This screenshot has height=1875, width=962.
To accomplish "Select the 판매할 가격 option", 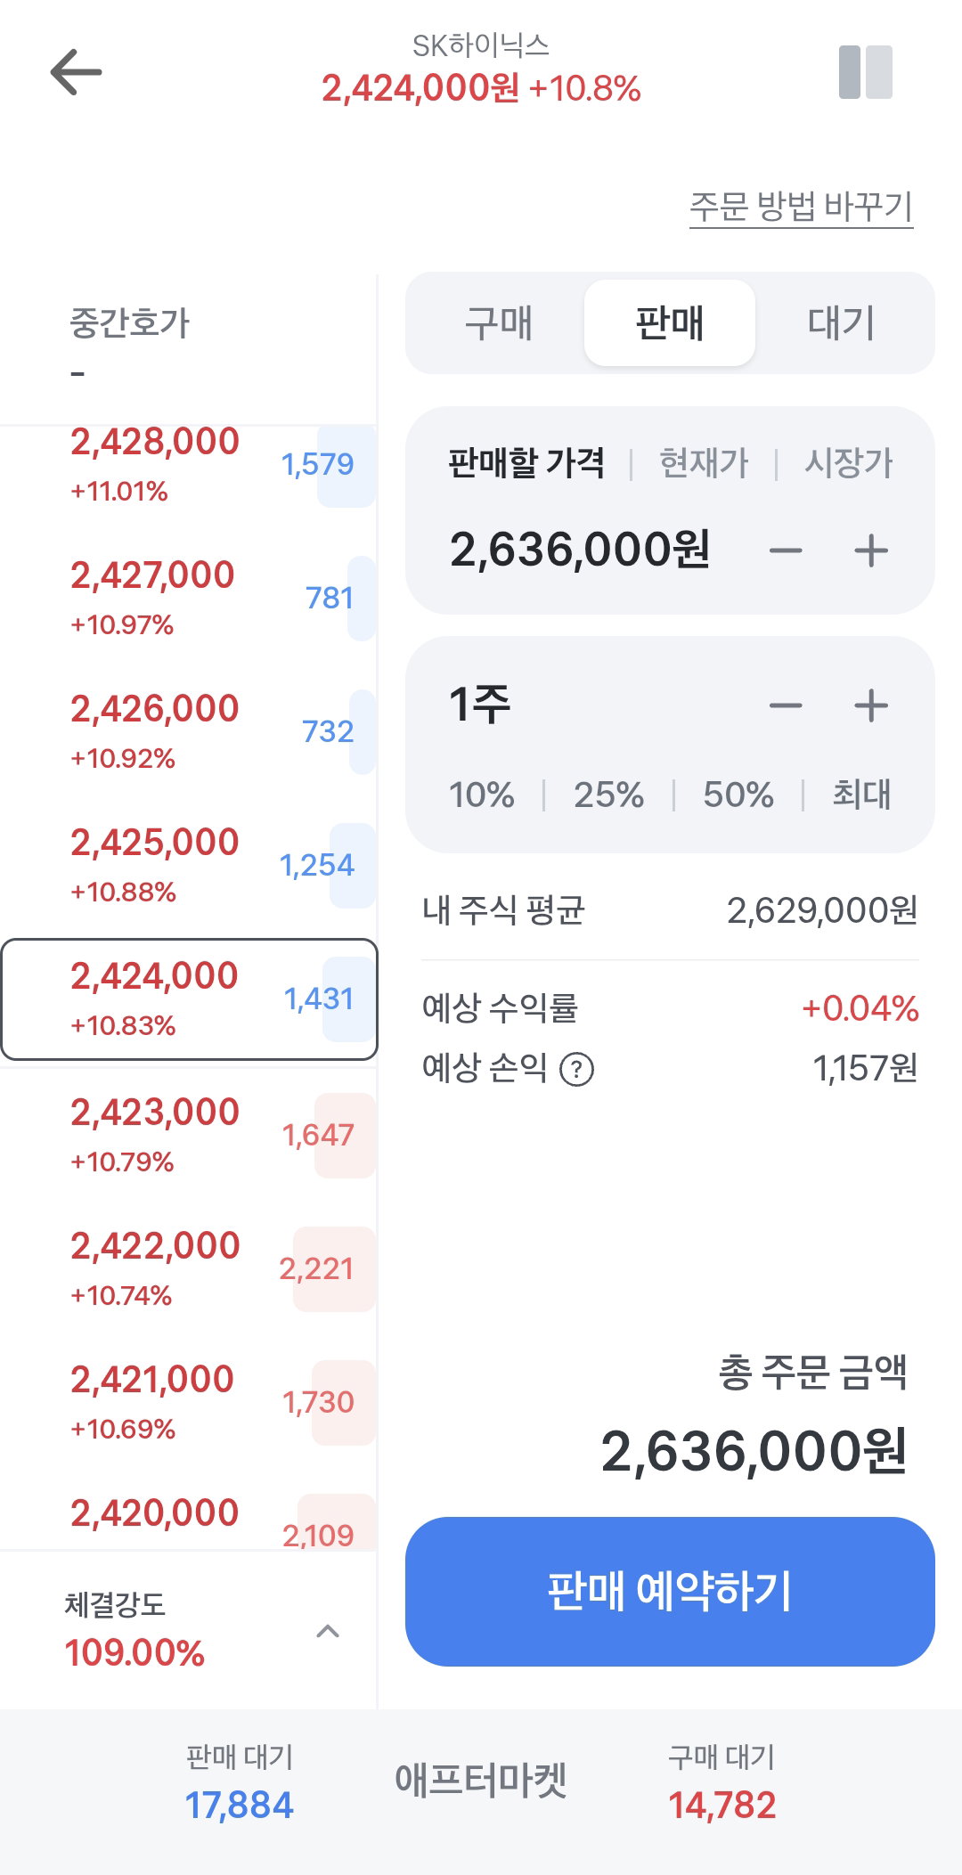I will click(526, 463).
